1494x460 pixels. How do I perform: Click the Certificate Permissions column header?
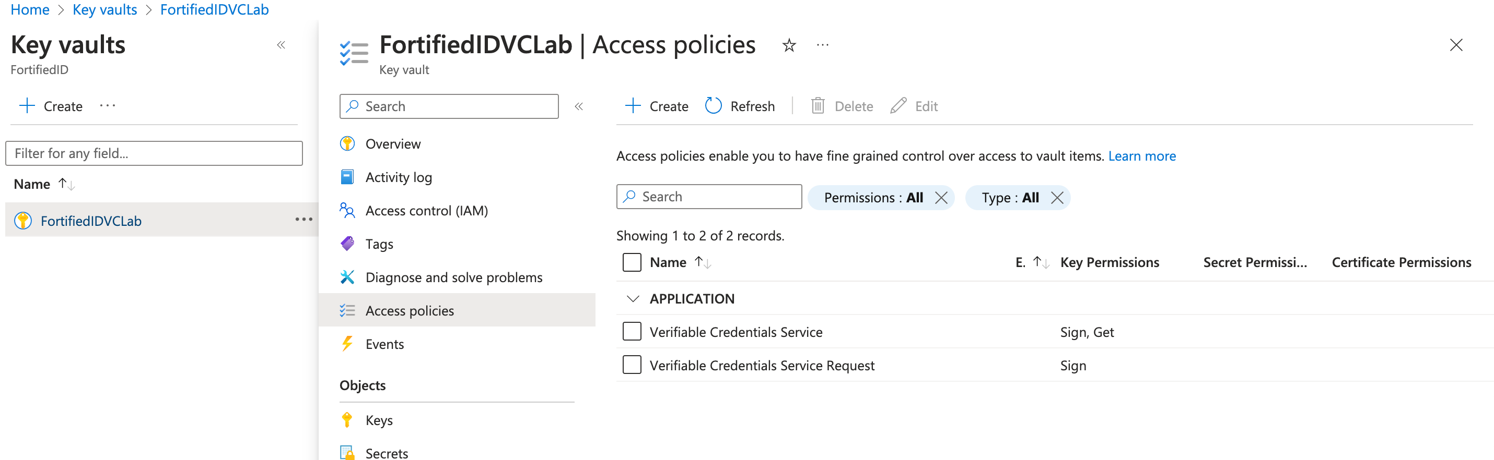tap(1401, 262)
